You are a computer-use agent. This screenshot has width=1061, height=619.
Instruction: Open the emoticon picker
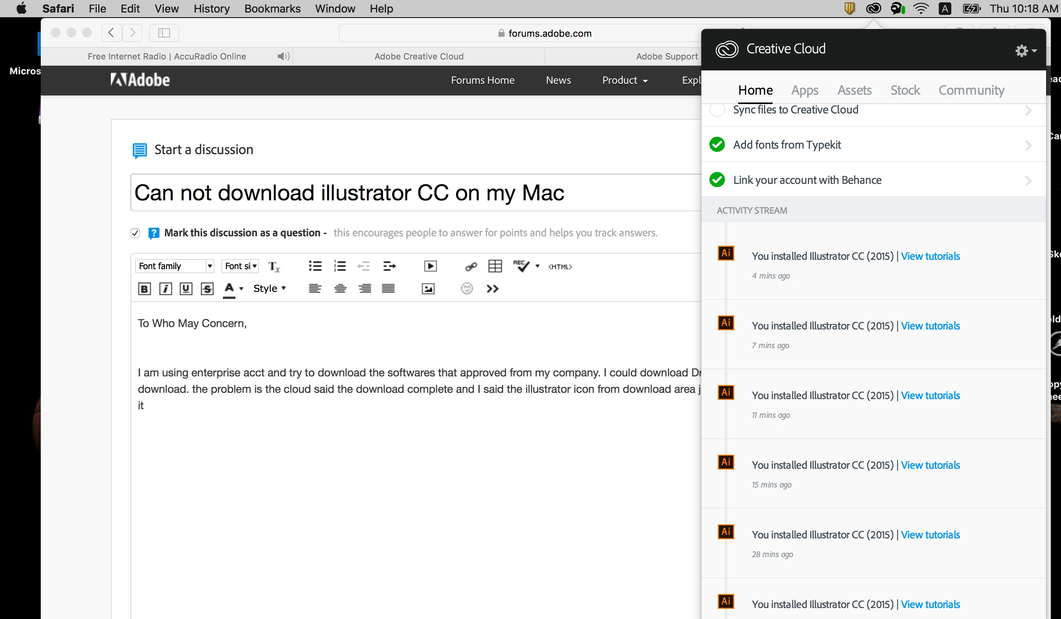coord(467,288)
